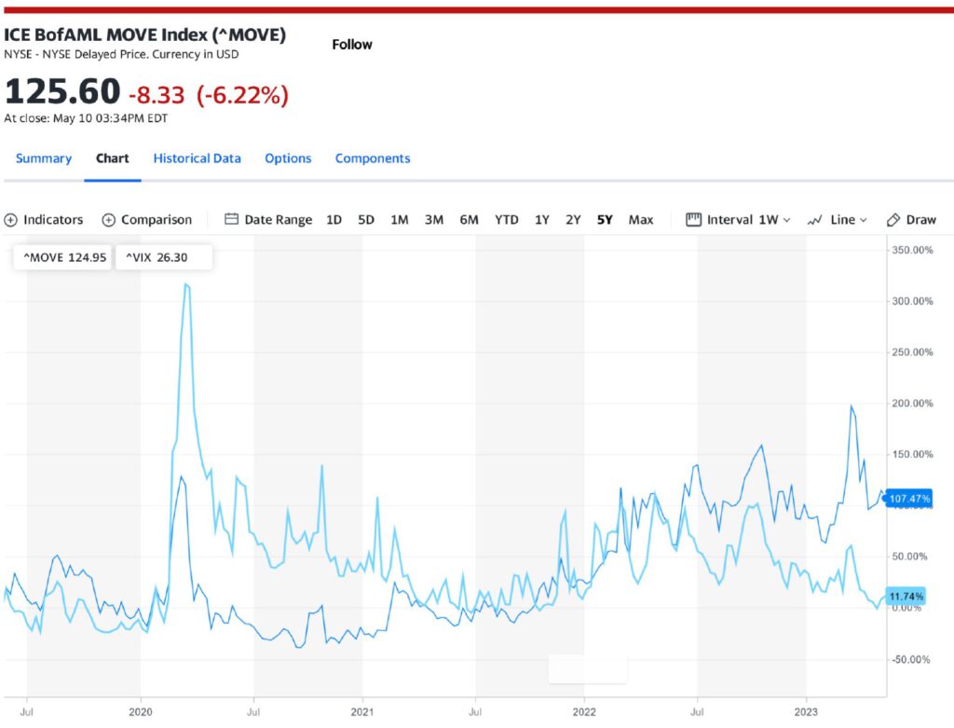Click the -50.00% axis label
This screenshot has width=954, height=728.
911,660
